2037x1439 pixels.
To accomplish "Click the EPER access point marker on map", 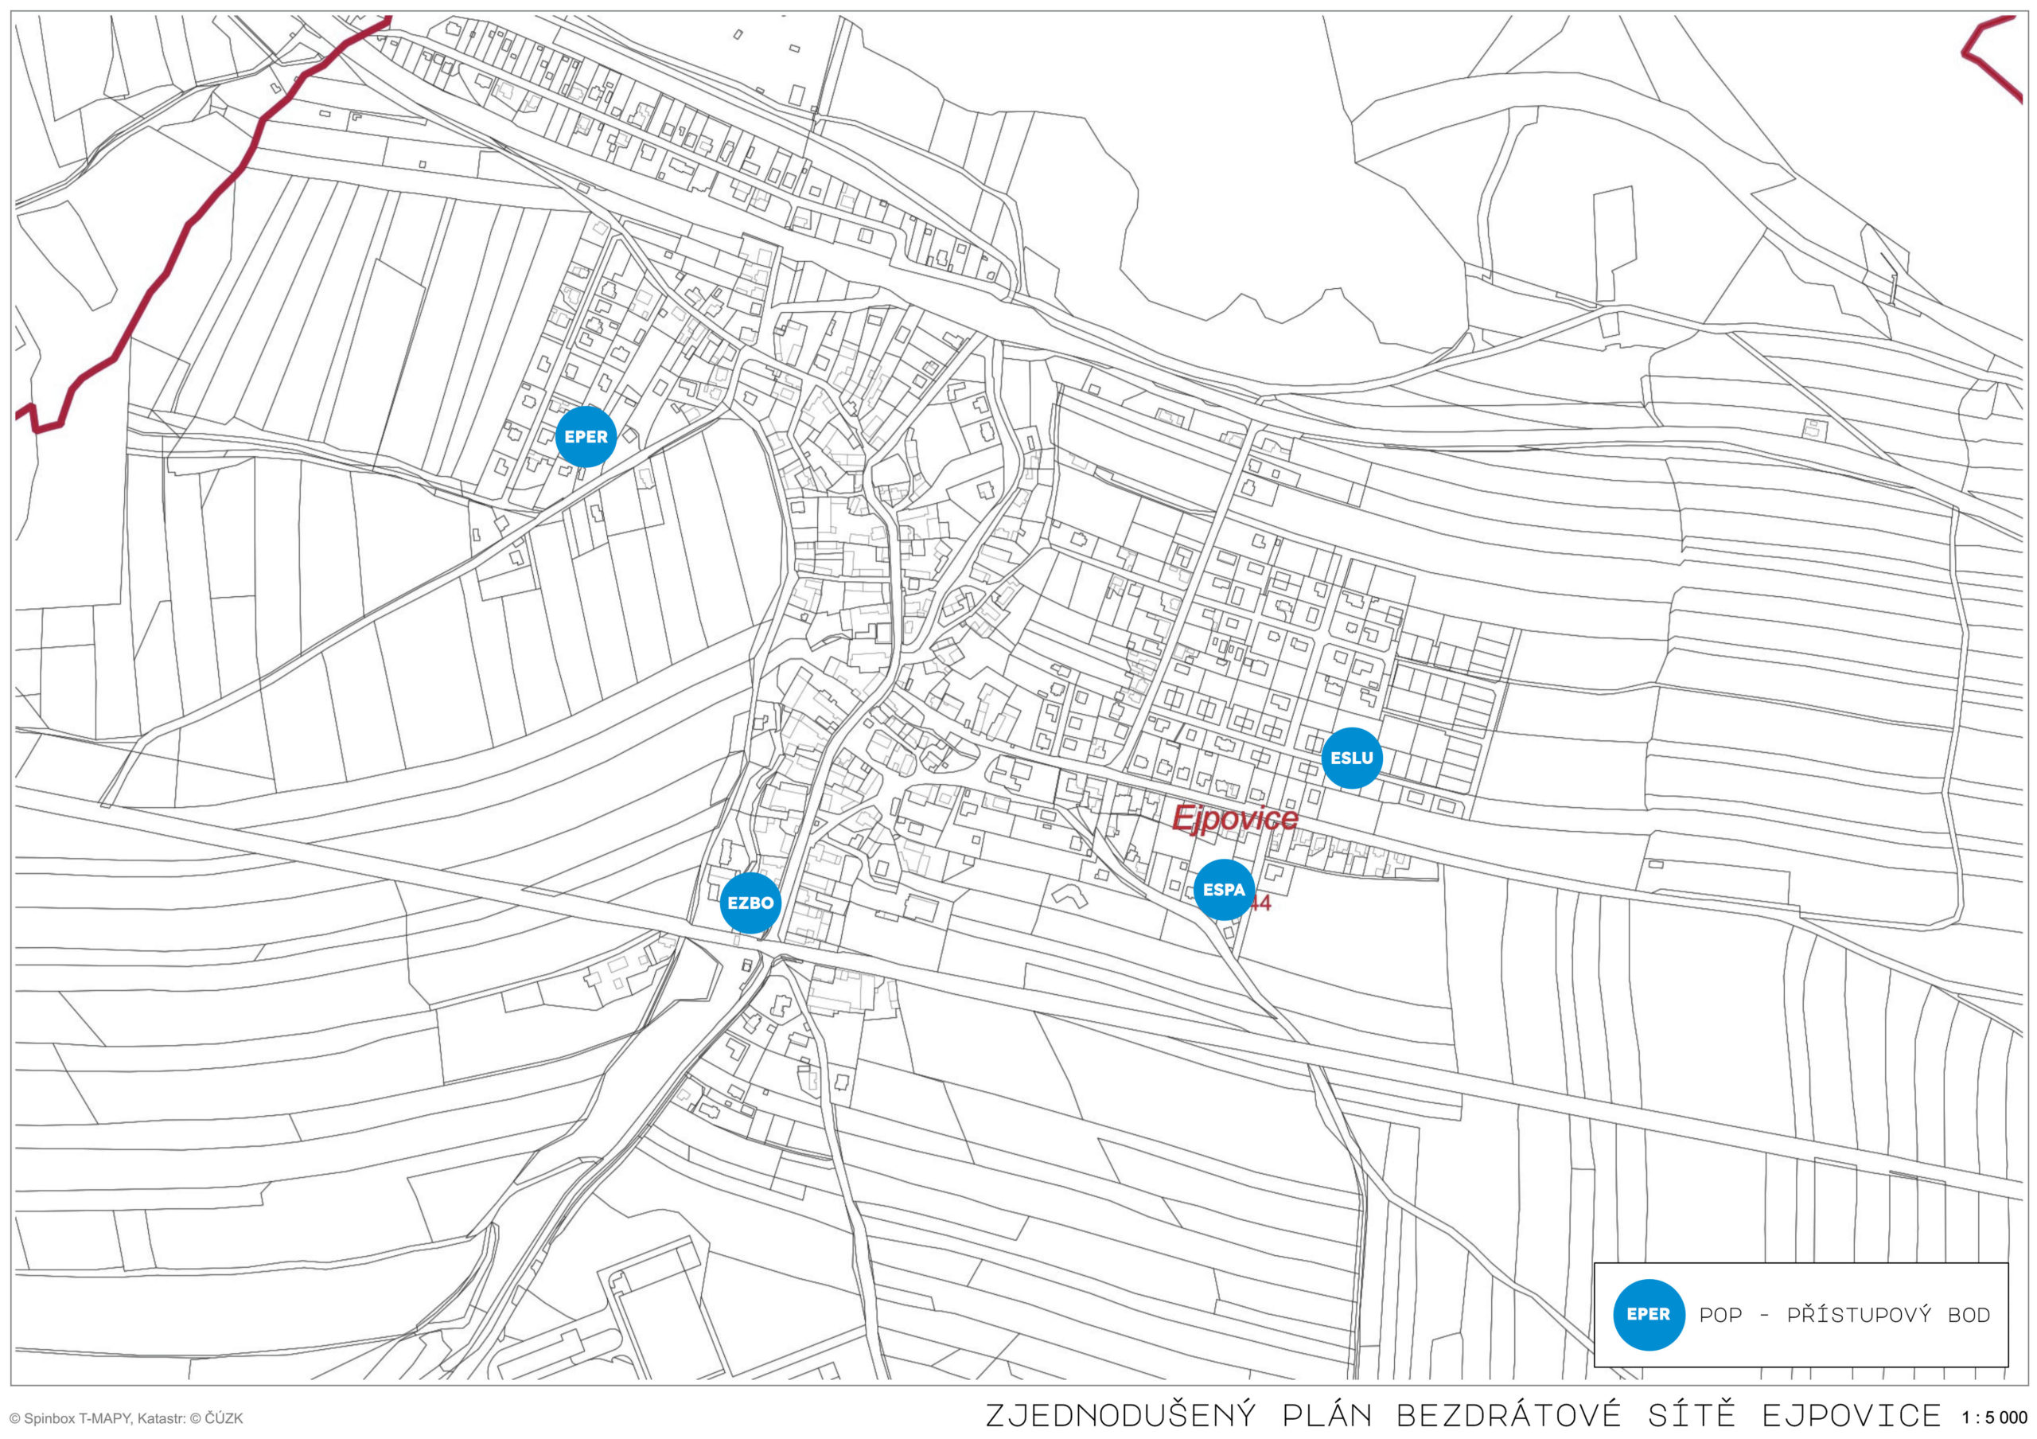I will (x=586, y=436).
